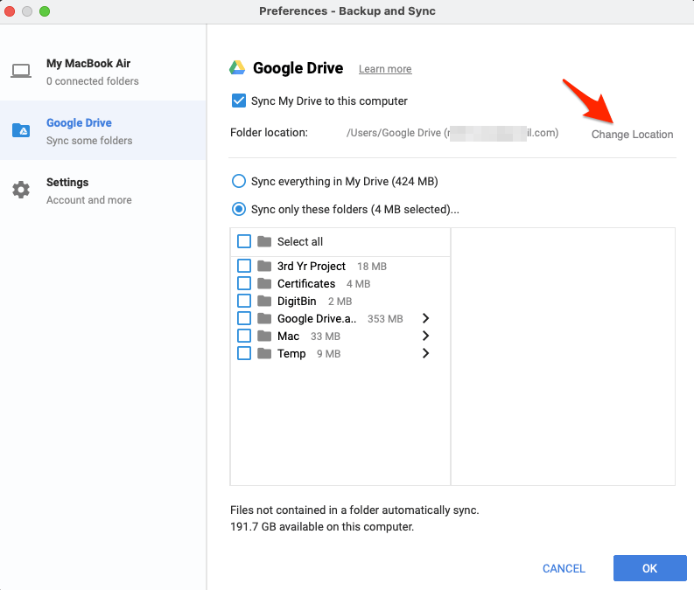Image resolution: width=694 pixels, height=590 pixels.
Task: Open the Google Drive sidebar section
Action: pos(102,130)
